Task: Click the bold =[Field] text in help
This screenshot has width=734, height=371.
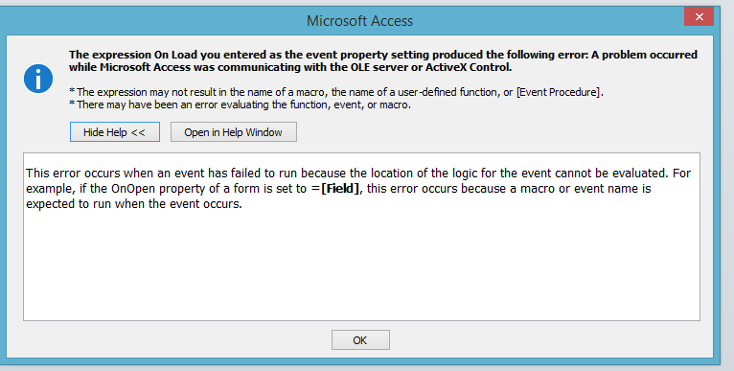Action: coord(335,189)
